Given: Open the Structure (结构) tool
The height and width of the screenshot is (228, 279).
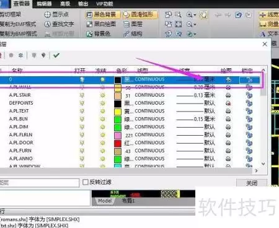Looking at the screenshot, I should point(133,34).
